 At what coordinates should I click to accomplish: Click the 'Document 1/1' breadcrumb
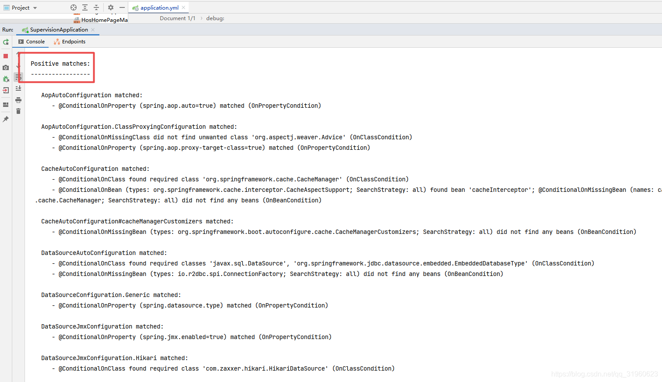(177, 18)
